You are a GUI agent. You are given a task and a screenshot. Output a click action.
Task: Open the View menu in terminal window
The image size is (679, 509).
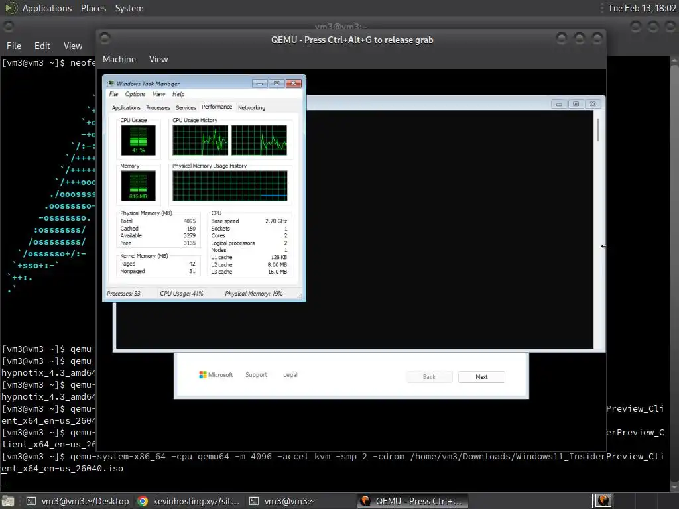click(x=73, y=46)
